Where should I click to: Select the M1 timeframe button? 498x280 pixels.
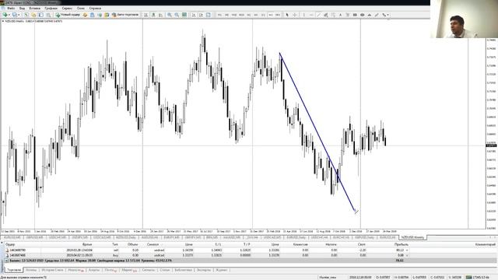(219, 15)
